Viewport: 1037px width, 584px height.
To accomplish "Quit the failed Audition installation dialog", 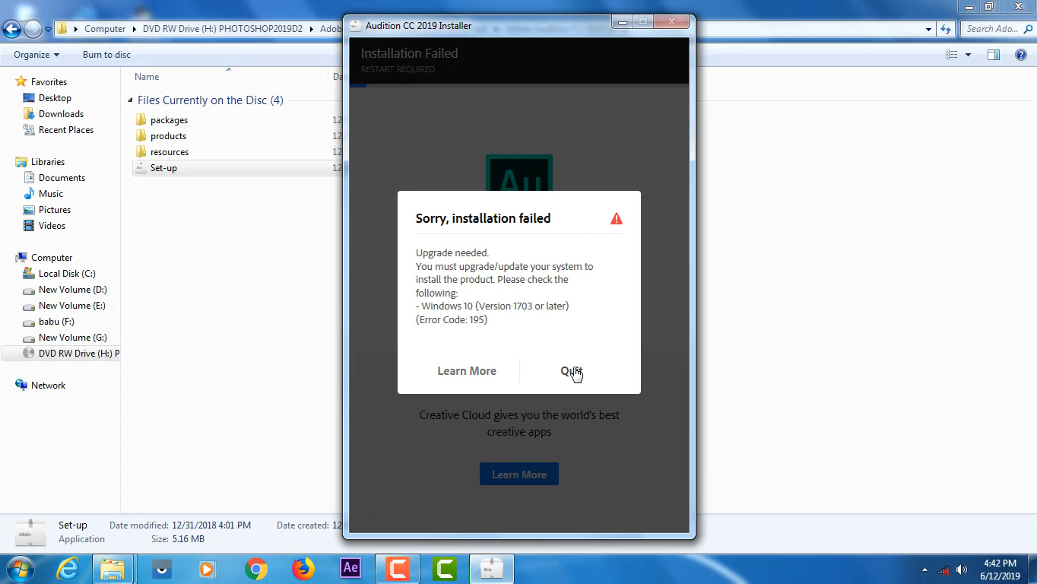I will [571, 371].
